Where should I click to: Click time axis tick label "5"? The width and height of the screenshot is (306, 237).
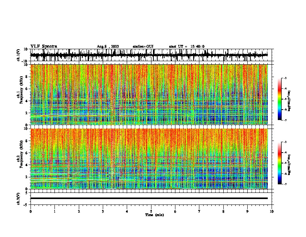151,211
